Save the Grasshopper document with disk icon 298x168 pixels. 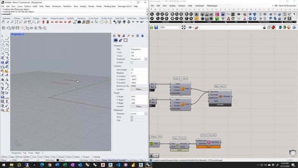click(156, 28)
